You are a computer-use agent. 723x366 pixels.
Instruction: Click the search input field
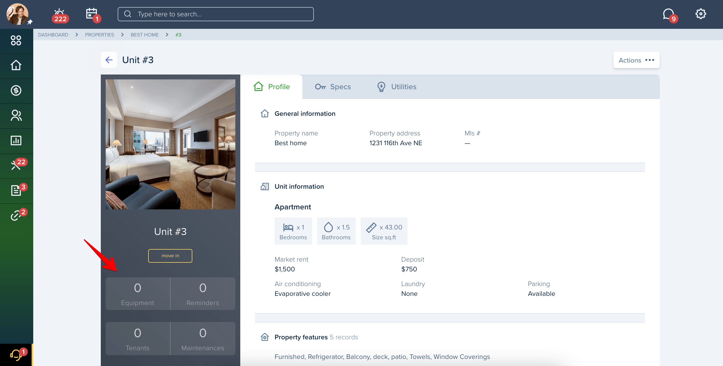click(x=215, y=14)
